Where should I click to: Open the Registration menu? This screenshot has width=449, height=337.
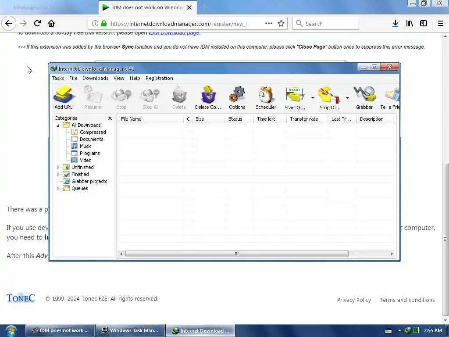pyautogui.click(x=159, y=78)
